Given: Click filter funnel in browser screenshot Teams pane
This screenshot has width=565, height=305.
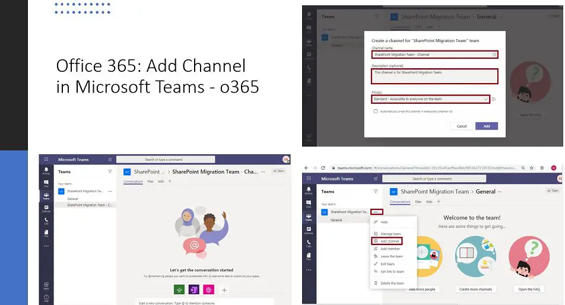Looking at the screenshot, I should (376, 192).
